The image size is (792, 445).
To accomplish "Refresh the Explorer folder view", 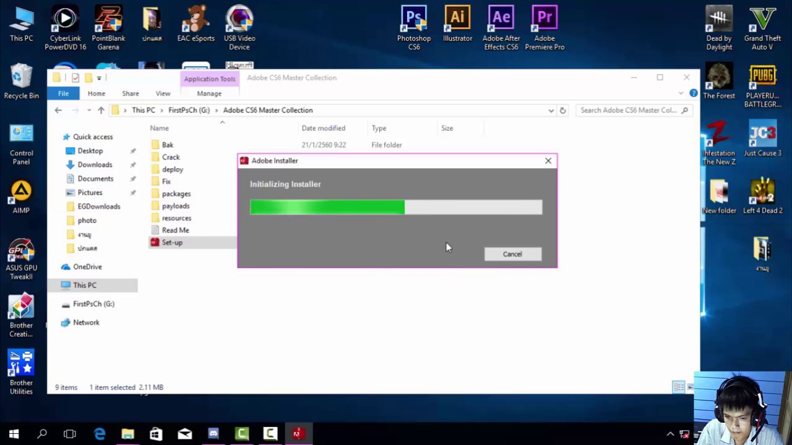I will point(562,110).
